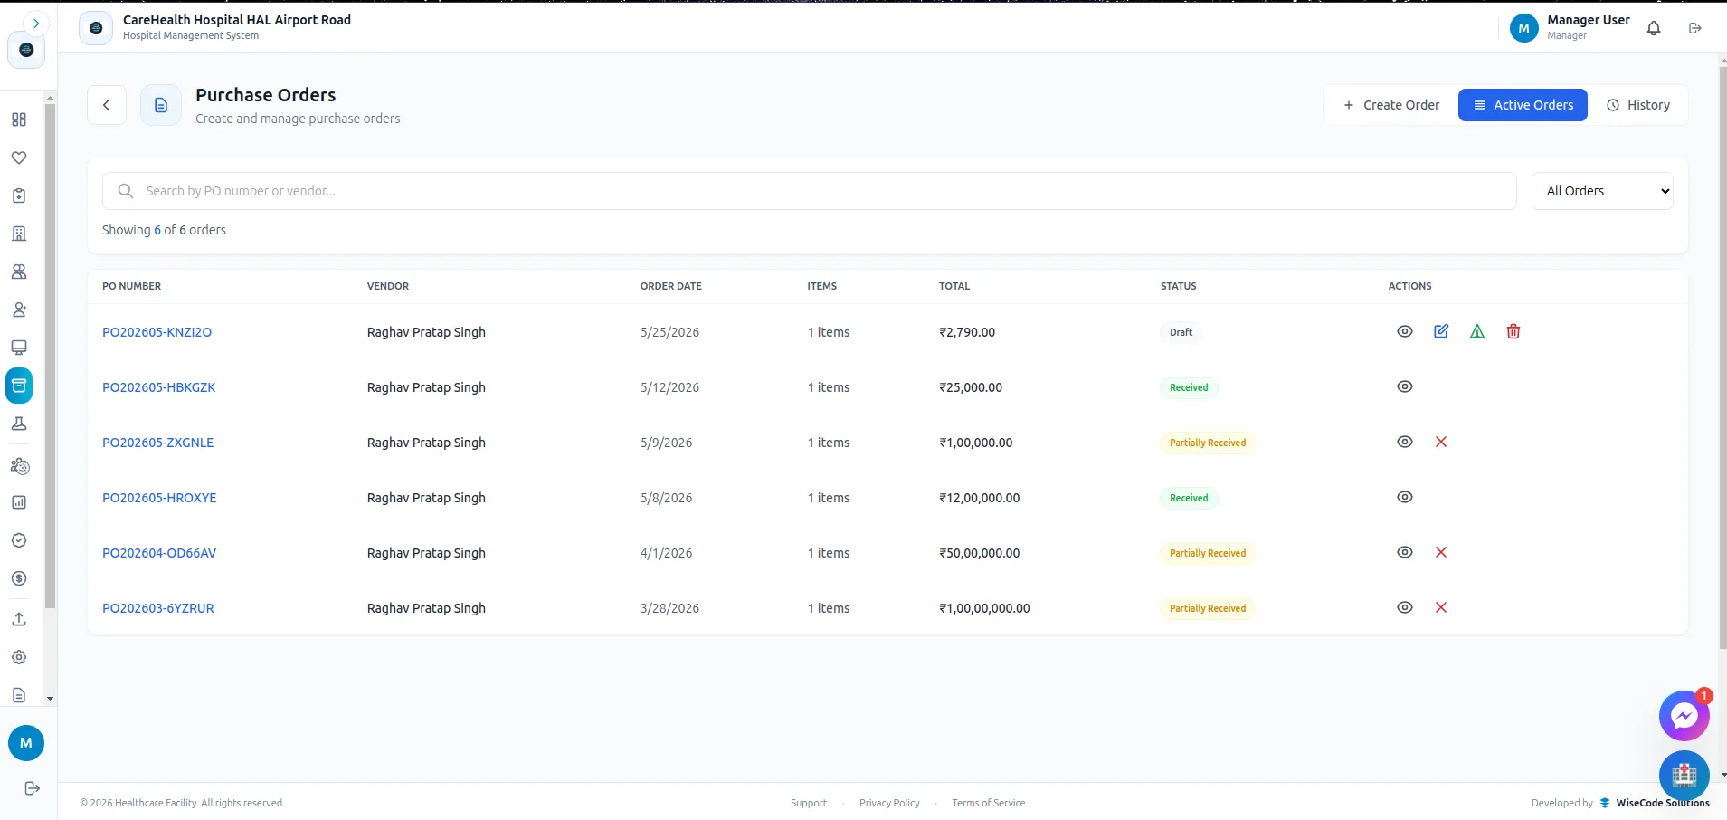This screenshot has height=820, width=1727.
Task: Open the Messenger chat bubble
Action: (x=1684, y=716)
